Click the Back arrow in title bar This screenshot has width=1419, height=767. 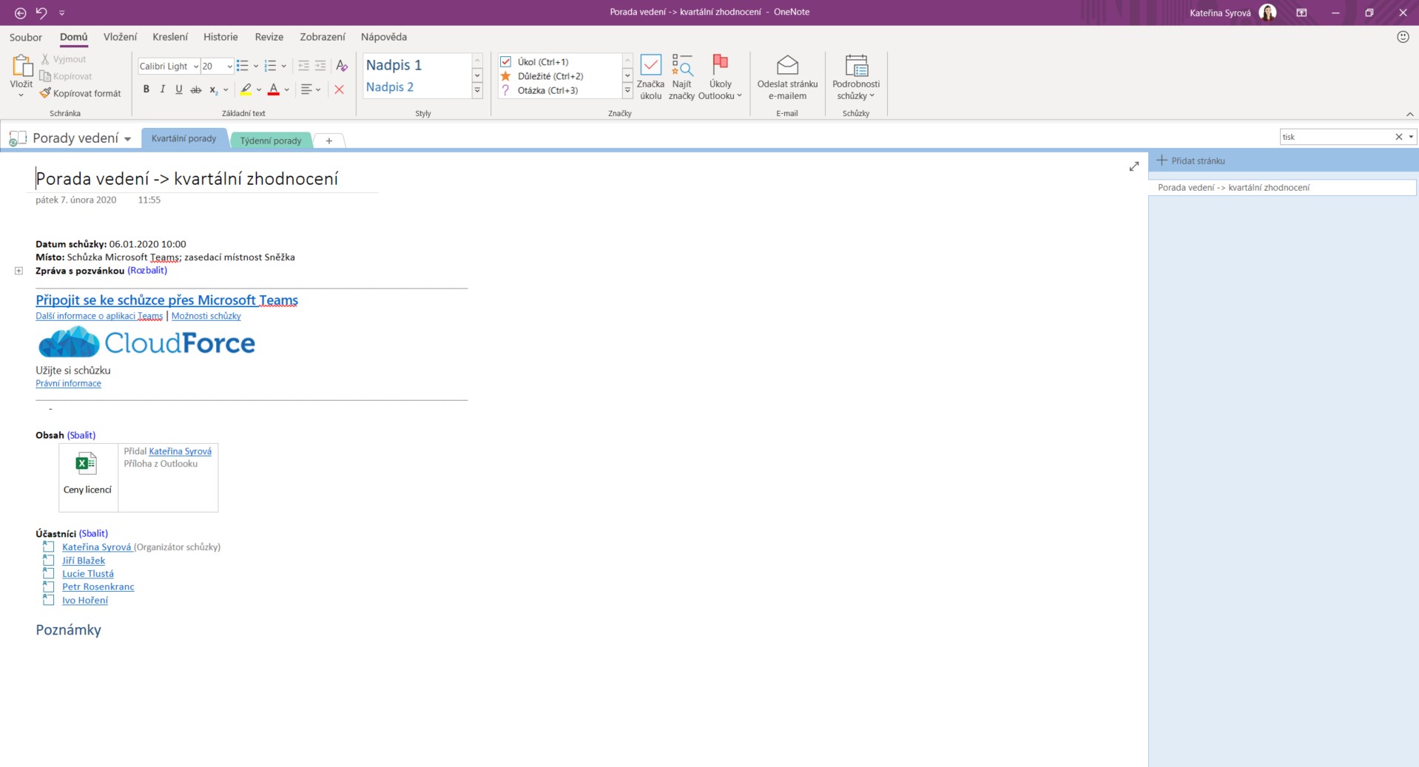[x=20, y=13]
